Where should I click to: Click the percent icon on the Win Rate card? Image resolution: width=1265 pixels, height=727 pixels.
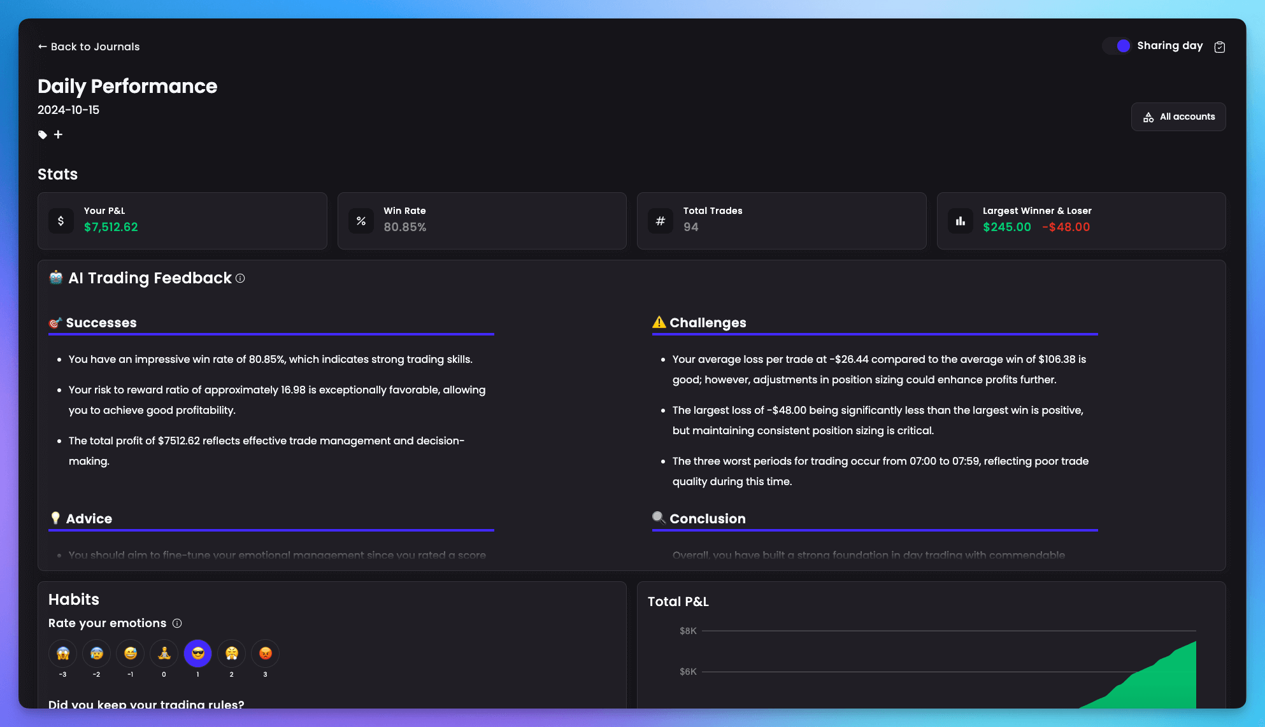(x=361, y=220)
